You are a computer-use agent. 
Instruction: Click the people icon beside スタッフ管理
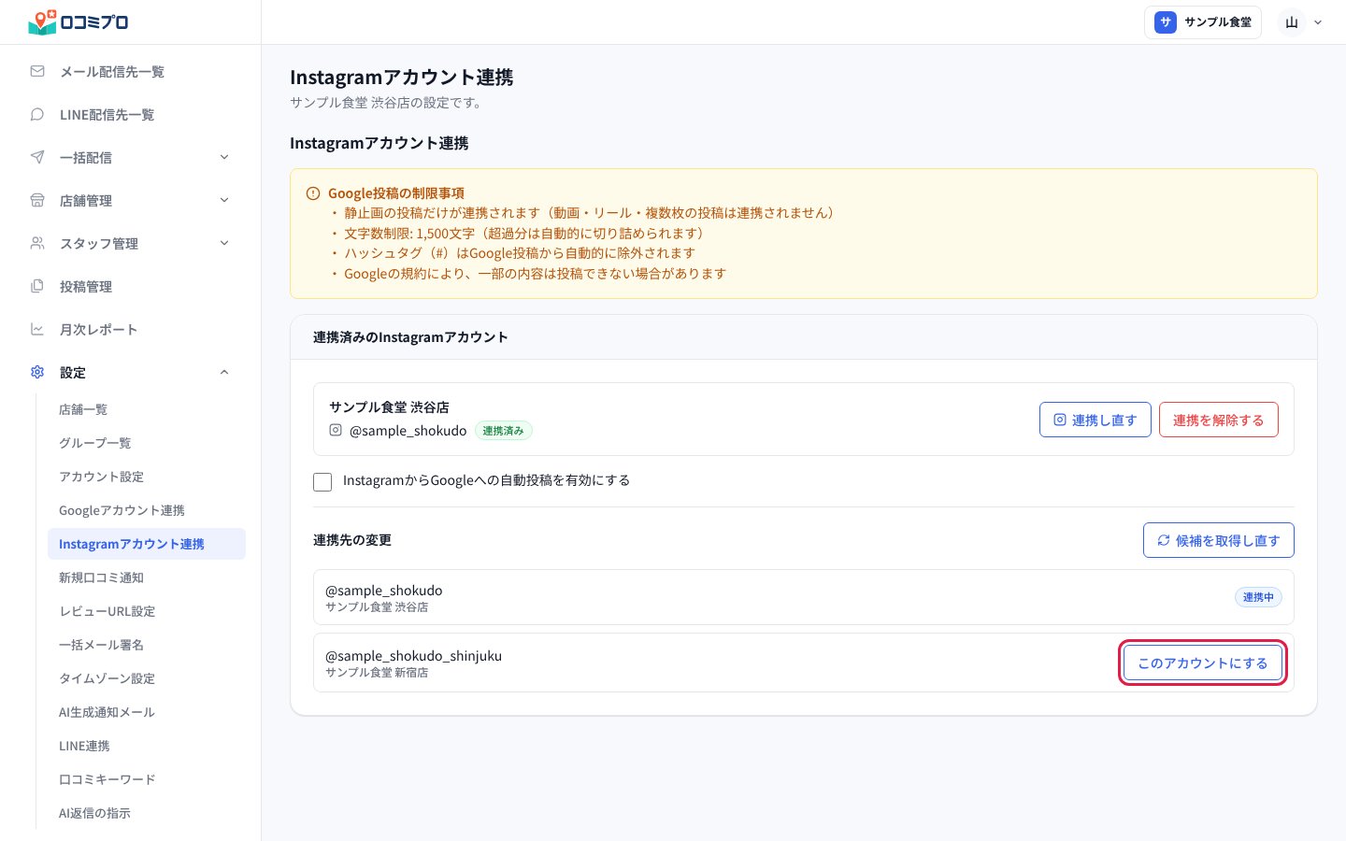37,243
